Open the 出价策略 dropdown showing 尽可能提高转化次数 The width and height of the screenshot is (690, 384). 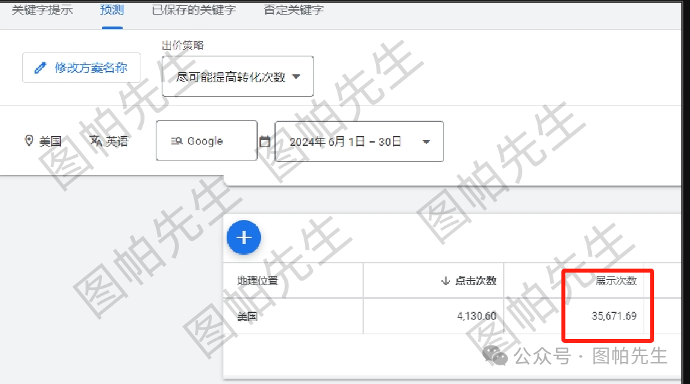(x=237, y=76)
